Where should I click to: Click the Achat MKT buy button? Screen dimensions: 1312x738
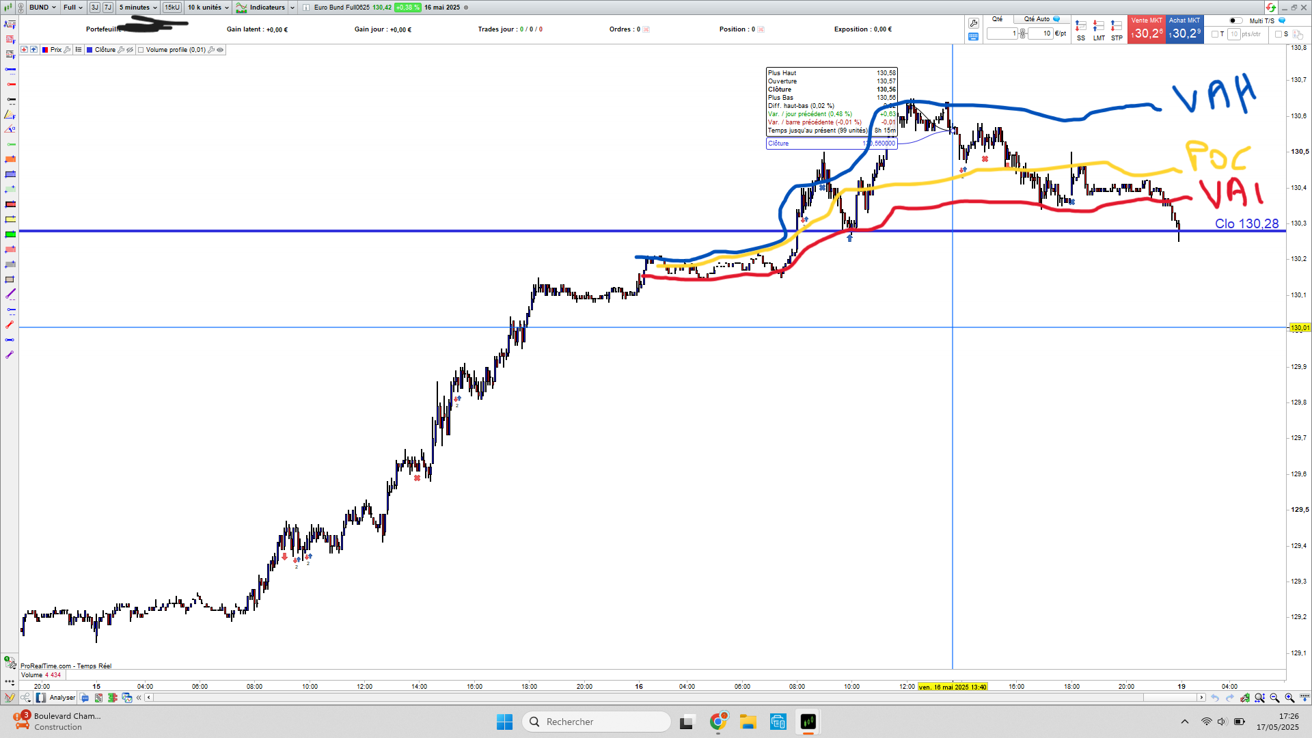coord(1184,30)
